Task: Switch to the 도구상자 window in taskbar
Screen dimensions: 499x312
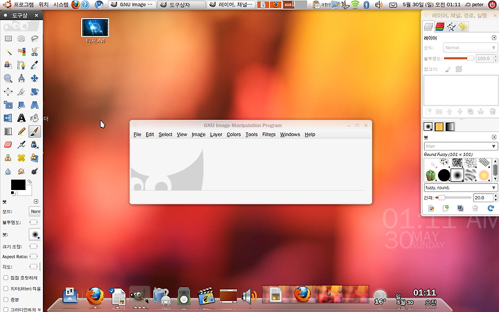Action: coord(182,4)
